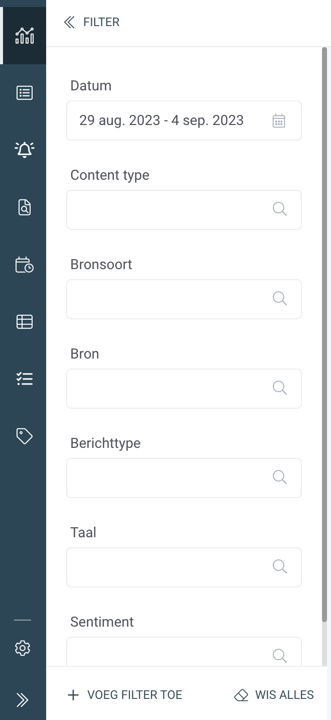Open the Content type dropdown
Viewport: 331px width, 720px height.
pos(184,210)
